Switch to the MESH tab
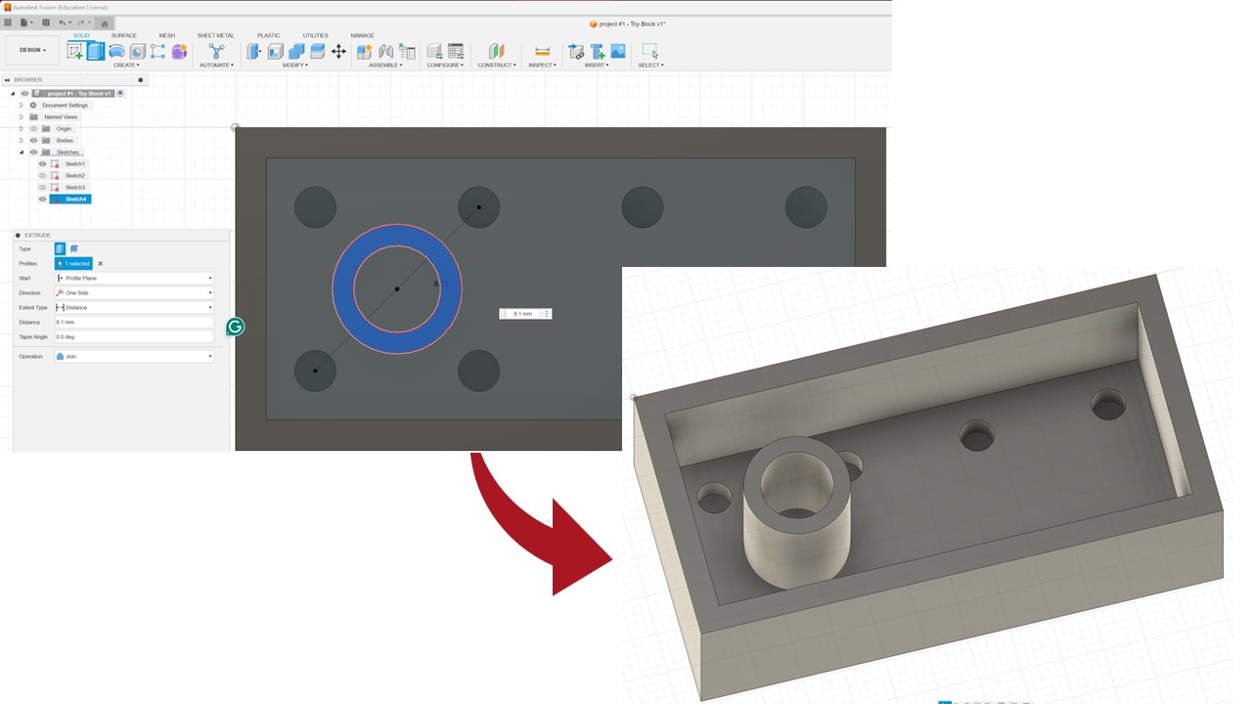This screenshot has height=704, width=1252. pos(167,35)
